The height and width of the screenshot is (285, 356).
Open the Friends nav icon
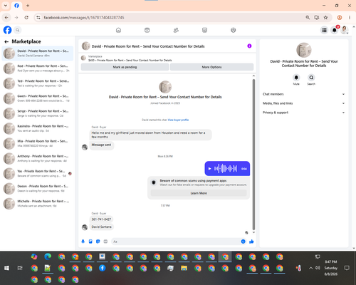[x=176, y=30]
